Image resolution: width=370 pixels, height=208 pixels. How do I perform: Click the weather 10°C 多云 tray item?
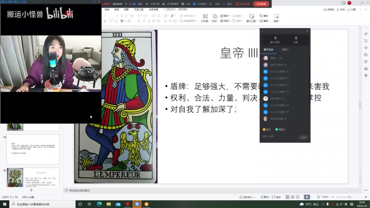pos(310,204)
